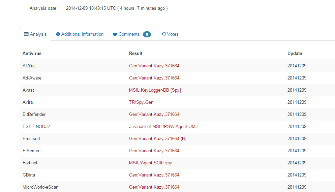Viewport: 335px width, 192px height.
Task: Click the MSIL/PSW.Agent.OMJ variant result
Action: tap(163, 126)
